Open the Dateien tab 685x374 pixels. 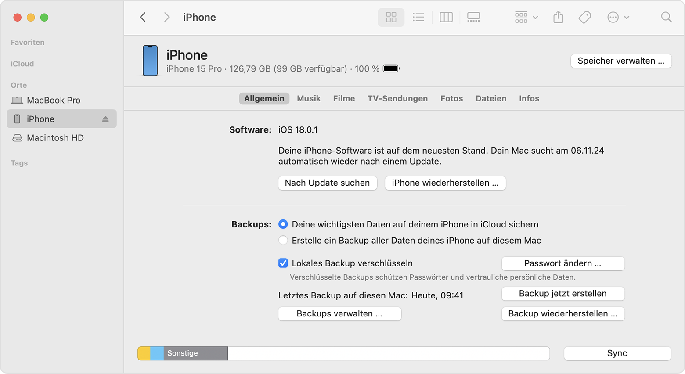tap(491, 98)
